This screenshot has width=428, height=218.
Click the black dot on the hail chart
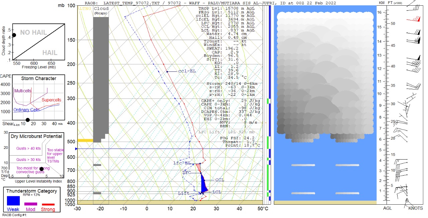pyautogui.click(x=14, y=35)
